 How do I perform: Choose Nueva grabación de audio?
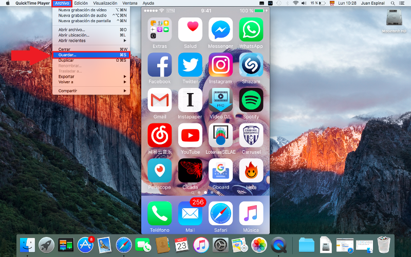pyautogui.click(x=91, y=15)
